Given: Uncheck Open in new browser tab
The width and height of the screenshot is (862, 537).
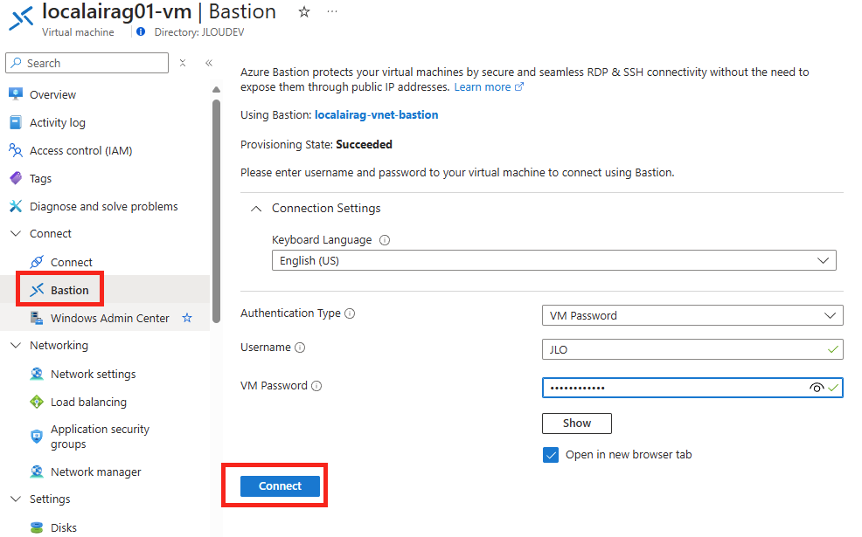Looking at the screenshot, I should point(550,455).
